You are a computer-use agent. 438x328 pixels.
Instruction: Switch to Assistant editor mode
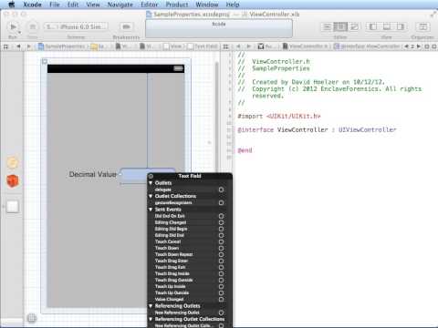click(340, 26)
